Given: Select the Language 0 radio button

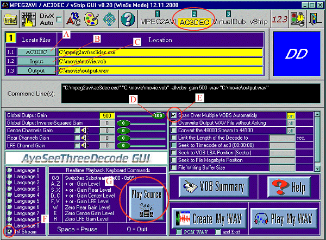Looking at the screenshot, I should tap(9, 170).
